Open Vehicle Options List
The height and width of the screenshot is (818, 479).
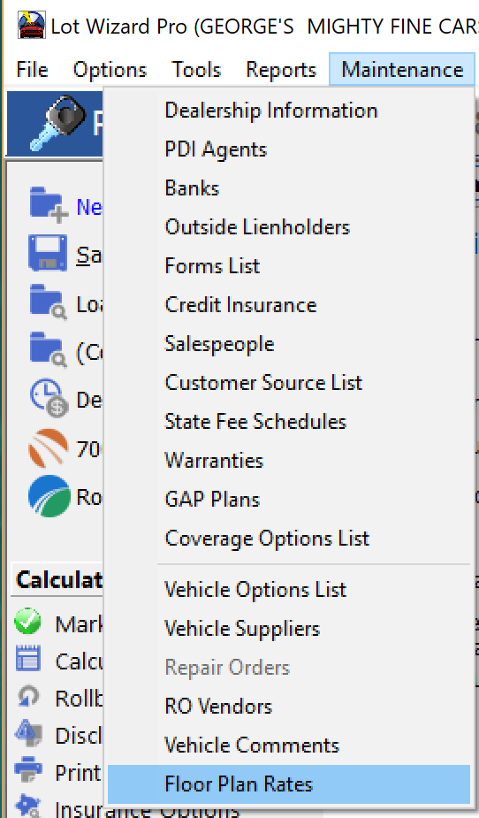click(x=289, y=590)
